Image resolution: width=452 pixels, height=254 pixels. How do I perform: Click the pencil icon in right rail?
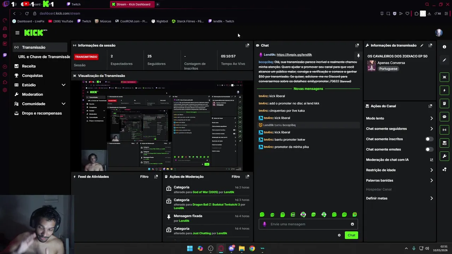(x=444, y=60)
